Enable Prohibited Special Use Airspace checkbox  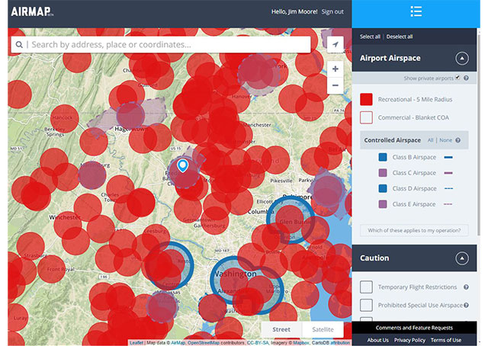click(366, 306)
